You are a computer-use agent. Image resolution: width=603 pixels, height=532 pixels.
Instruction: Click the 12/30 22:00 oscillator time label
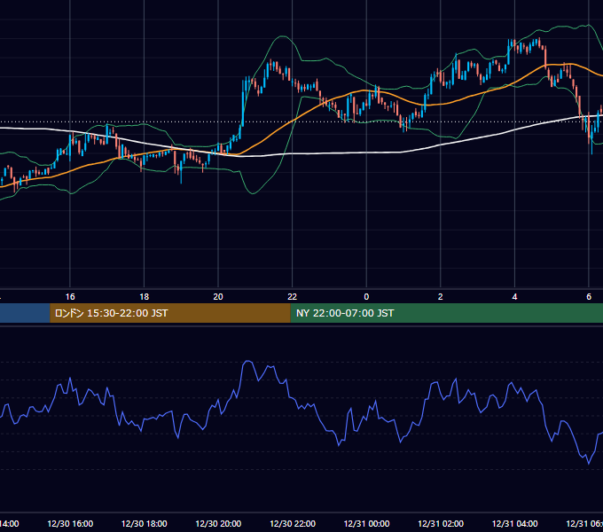293,524
